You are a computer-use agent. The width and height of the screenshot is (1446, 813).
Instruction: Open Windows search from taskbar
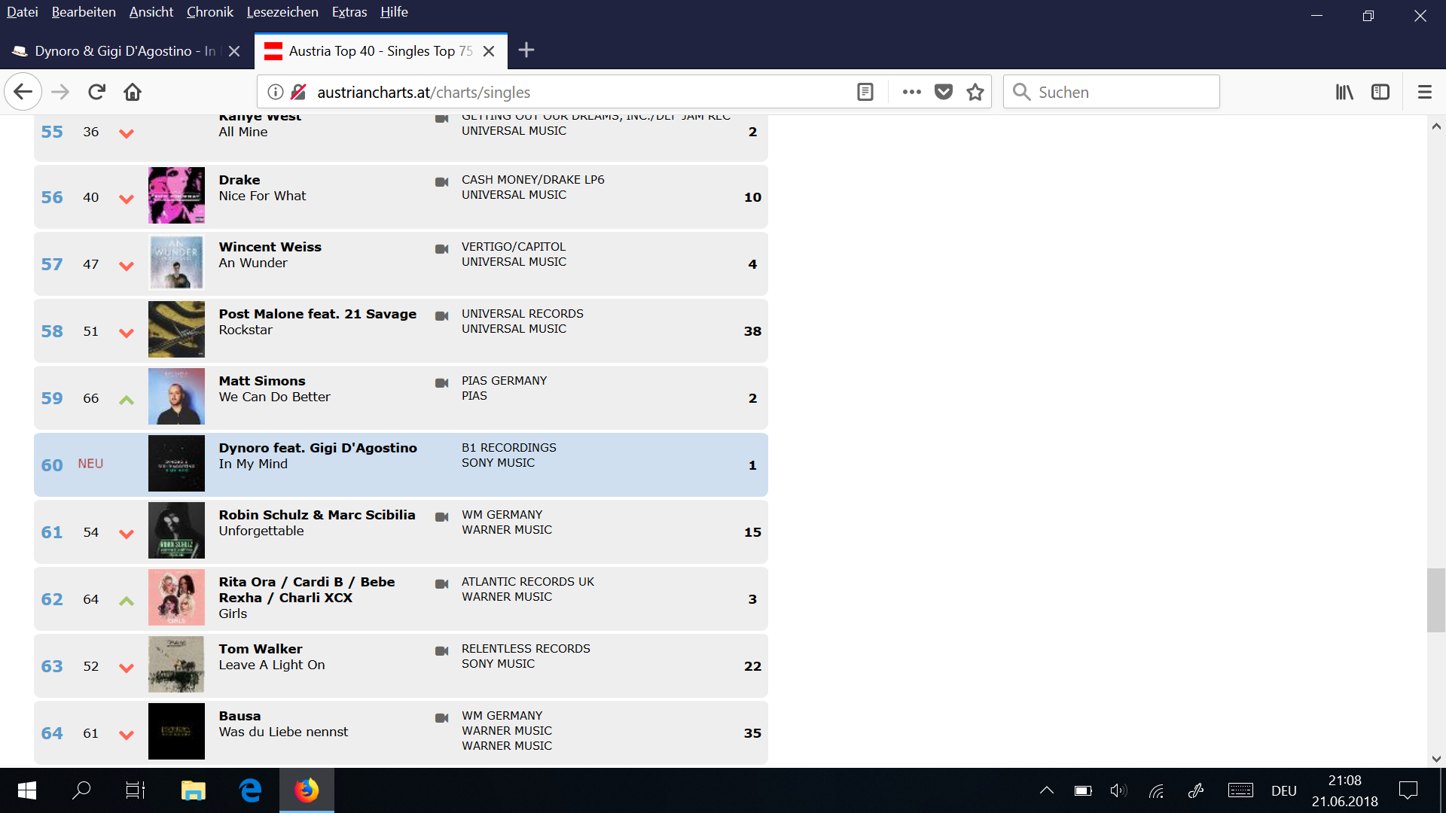point(81,790)
